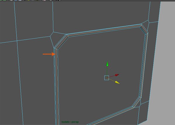
Task: Grab the green Y-axis move arrow
Action: tap(107, 64)
